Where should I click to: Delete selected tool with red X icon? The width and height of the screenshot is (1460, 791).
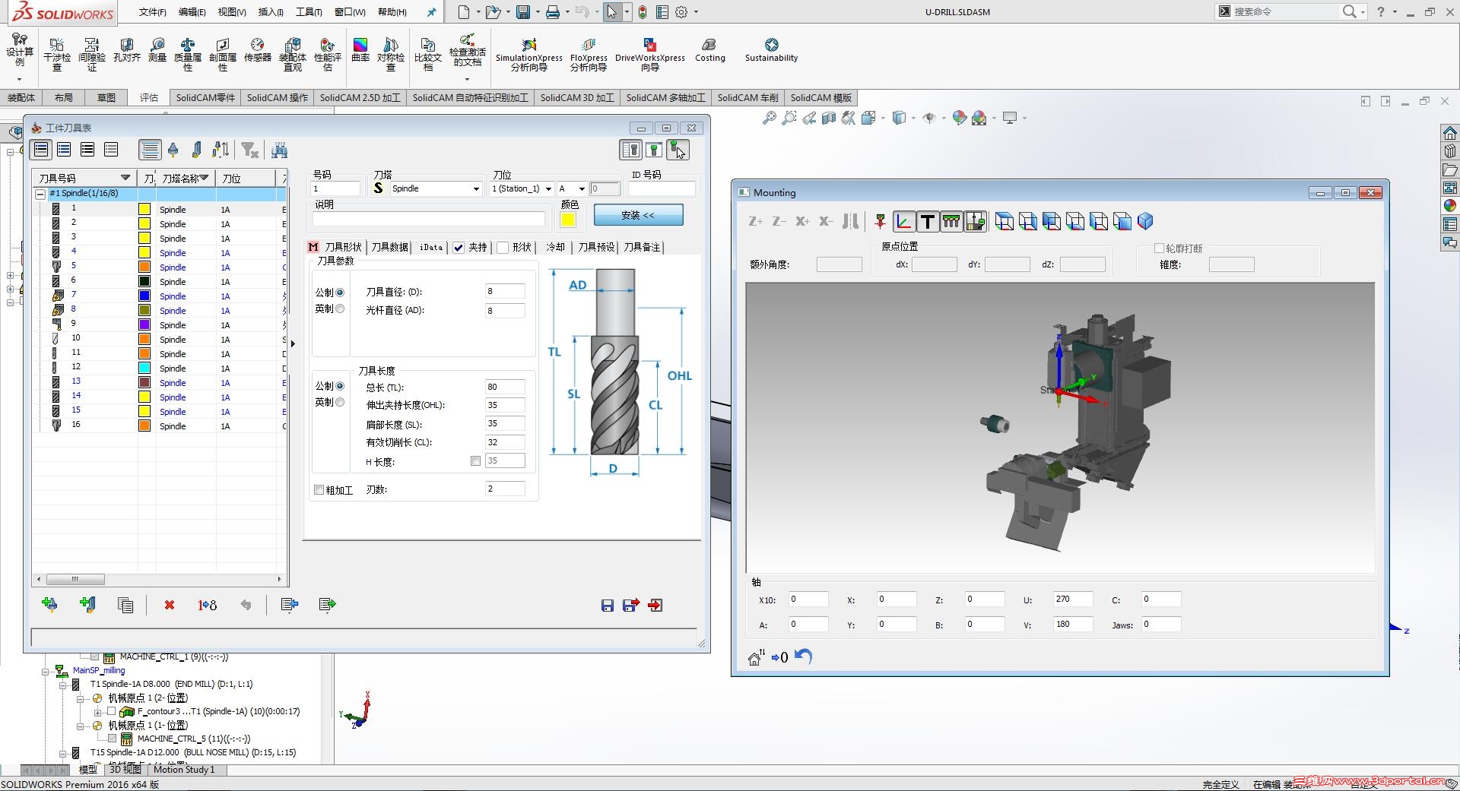(x=170, y=605)
